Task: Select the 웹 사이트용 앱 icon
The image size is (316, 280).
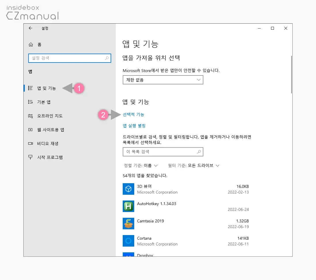Action: (31, 130)
